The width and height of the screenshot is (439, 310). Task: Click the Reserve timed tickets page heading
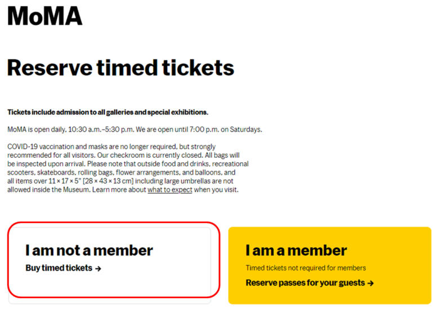point(120,68)
